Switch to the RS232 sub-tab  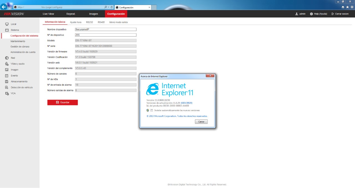pyautogui.click(x=89, y=22)
